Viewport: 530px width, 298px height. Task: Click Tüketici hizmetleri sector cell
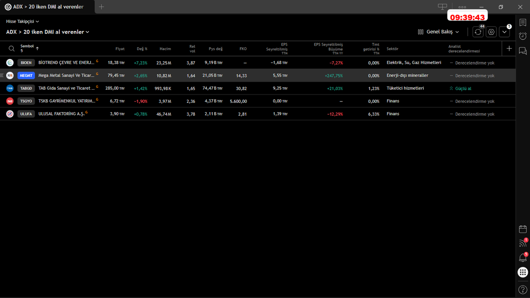(x=405, y=88)
